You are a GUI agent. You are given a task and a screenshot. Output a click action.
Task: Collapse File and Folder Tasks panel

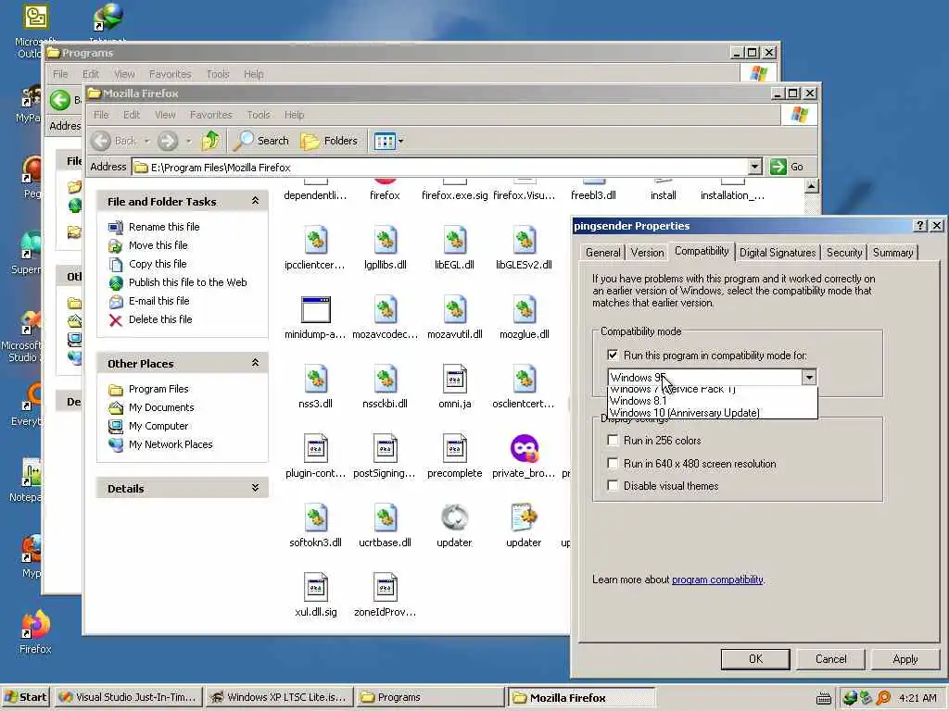(256, 201)
